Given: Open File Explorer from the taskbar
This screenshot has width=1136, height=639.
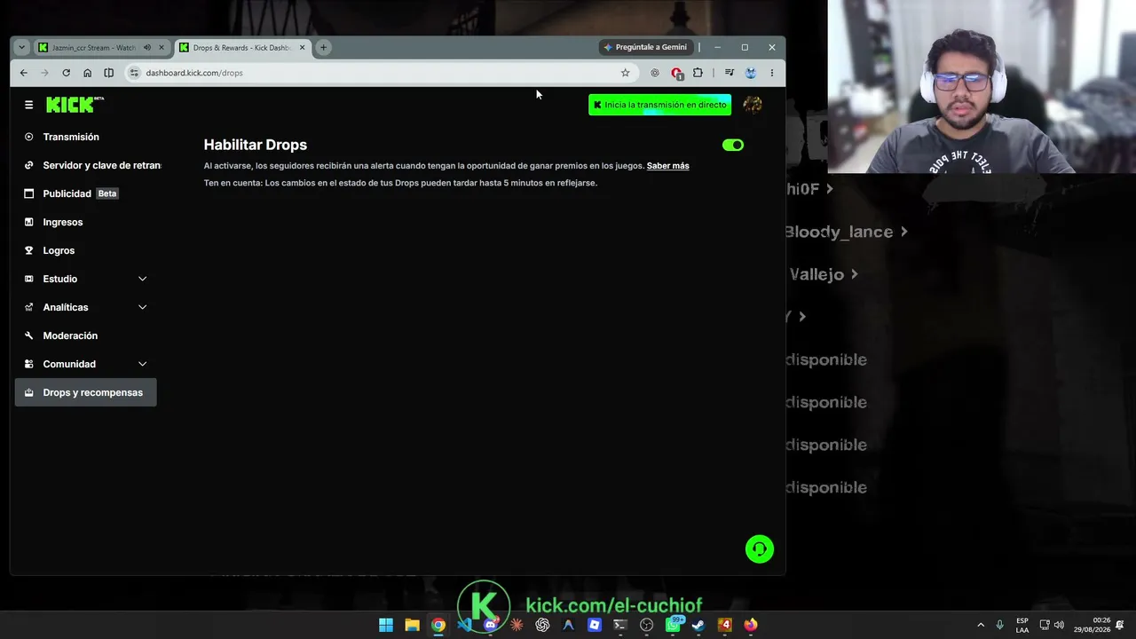Looking at the screenshot, I should coord(412,625).
